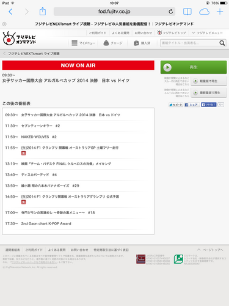Open お問い合わせ in the top navigation
This screenshot has height=306, width=229.
click(143, 33)
